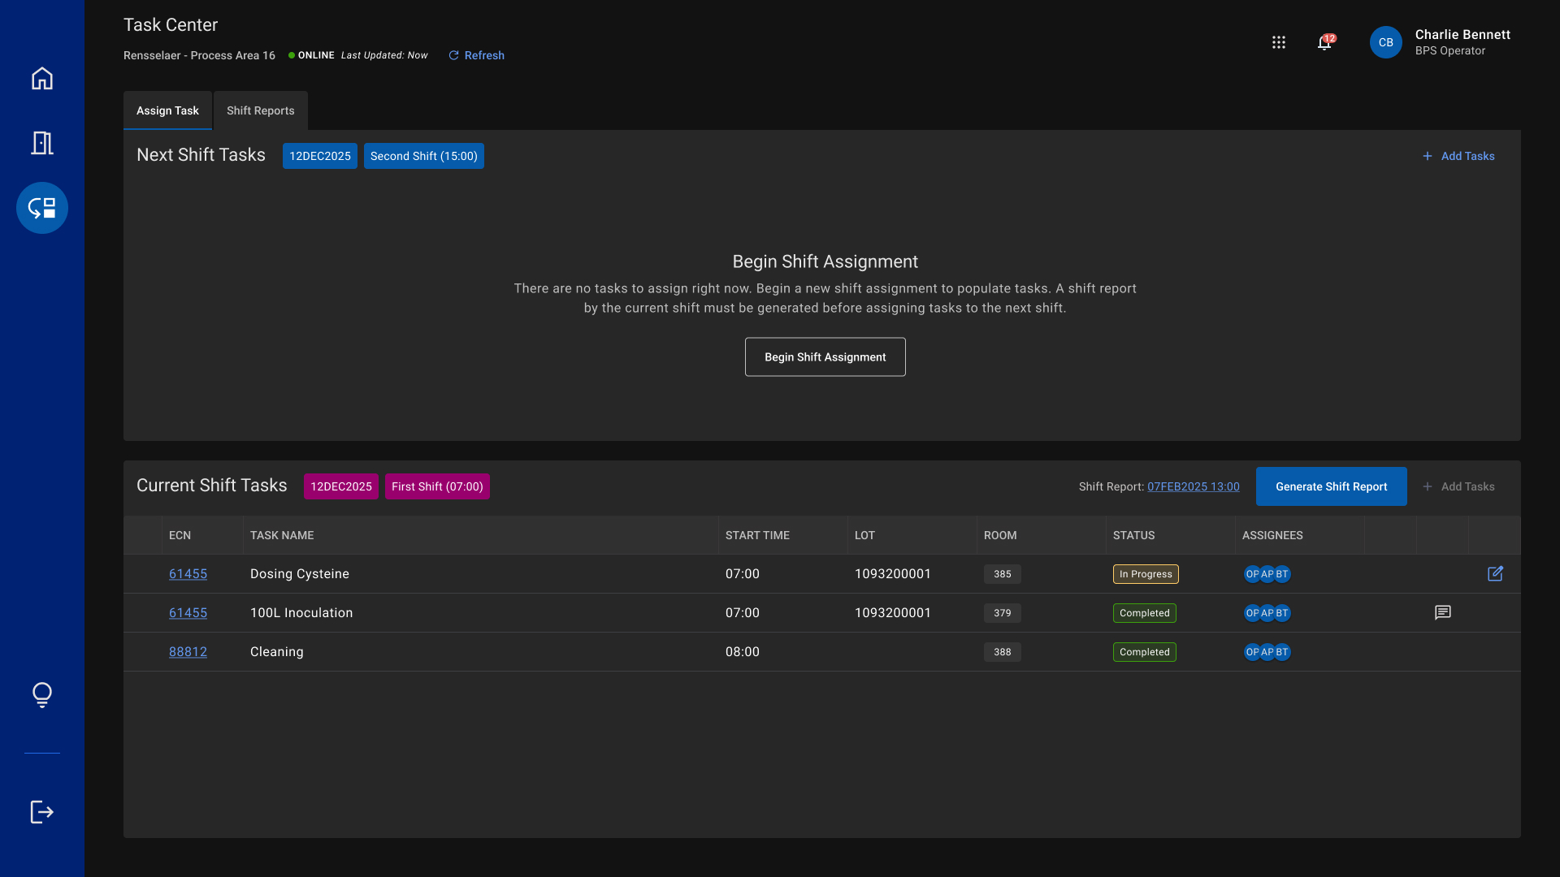The image size is (1560, 877).
Task: Open ECN 88812 link for Cleaning
Action: click(188, 652)
